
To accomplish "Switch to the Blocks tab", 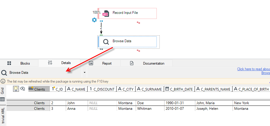I will (x=19, y=63).
